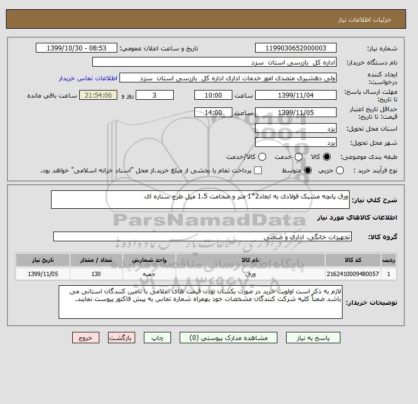This screenshot has height=404, width=418.
Task: Click the need date cell 1399/11/05
Action: point(43,274)
